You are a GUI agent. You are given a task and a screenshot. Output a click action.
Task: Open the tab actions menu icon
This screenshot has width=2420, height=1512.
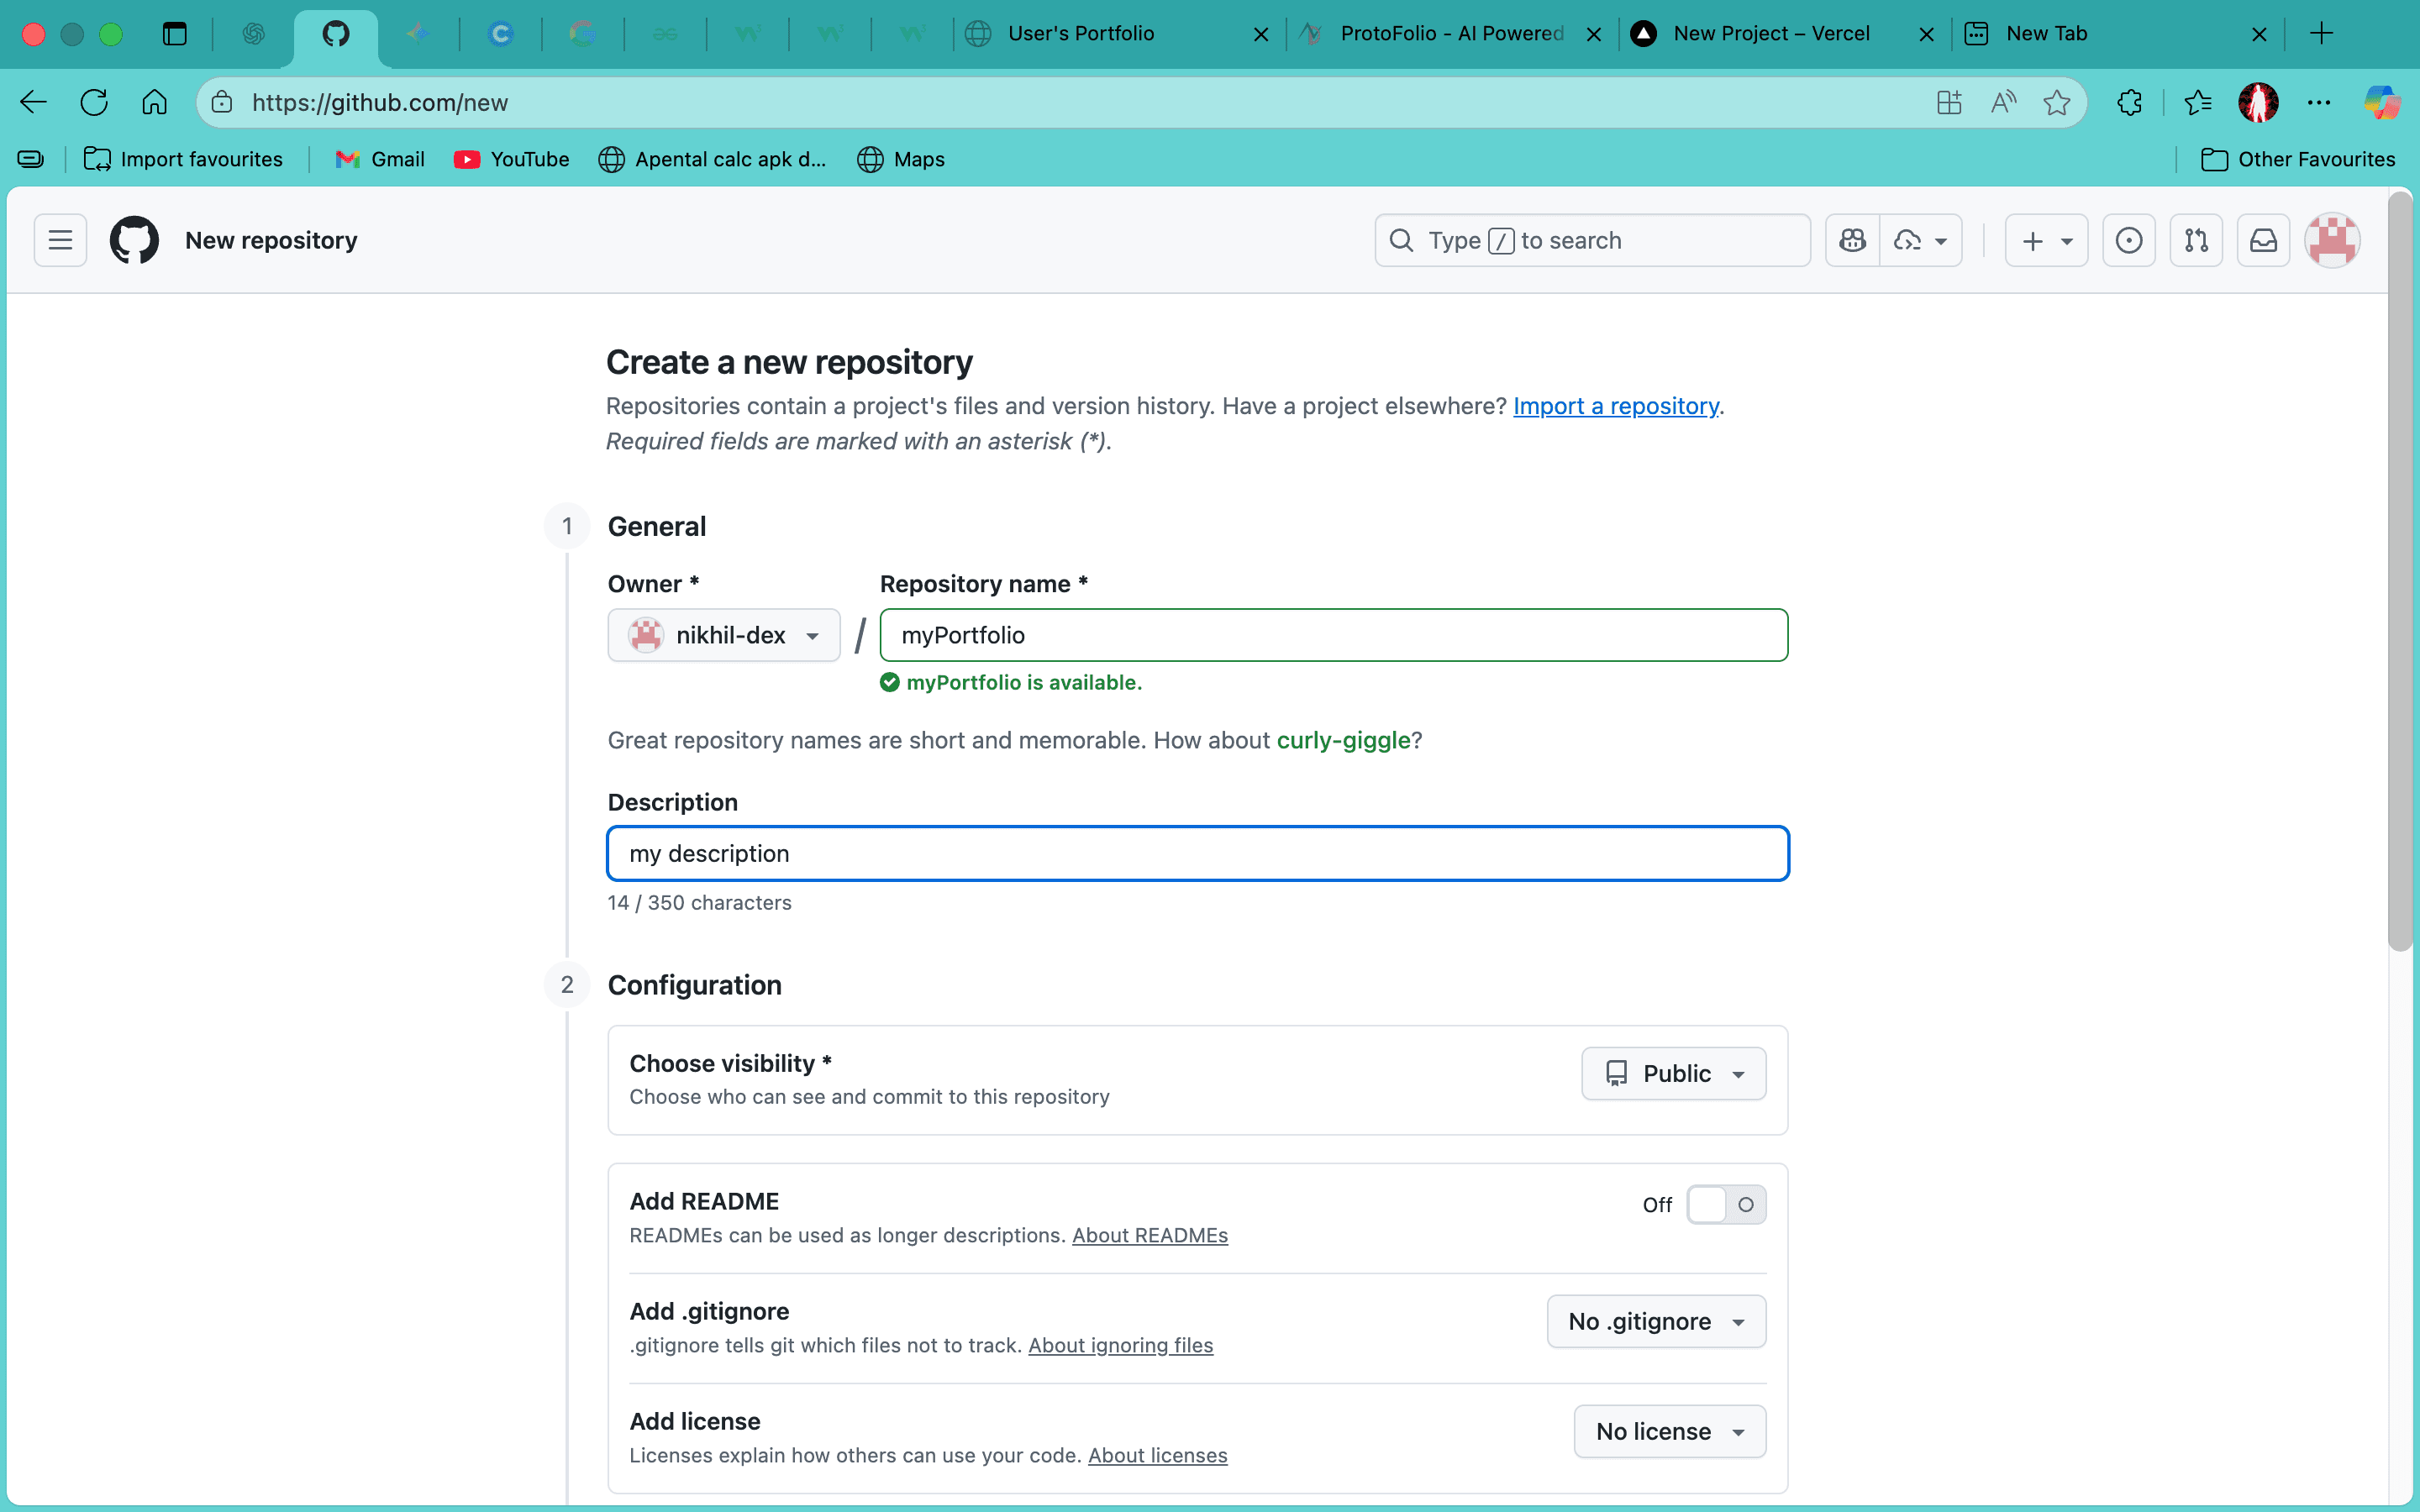coord(175,34)
